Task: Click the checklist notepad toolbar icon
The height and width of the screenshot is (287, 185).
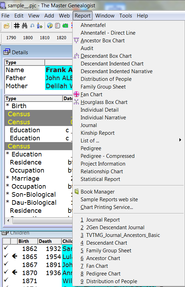Action: tap(58, 26)
